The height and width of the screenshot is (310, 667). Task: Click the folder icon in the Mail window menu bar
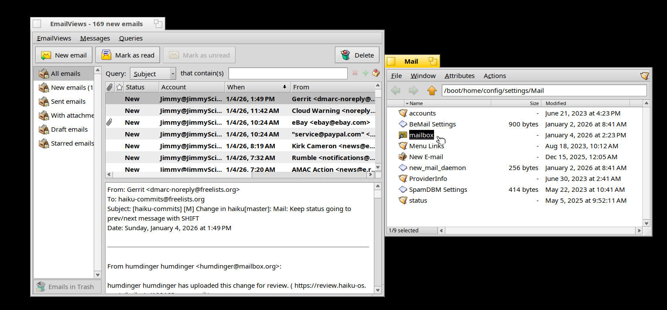click(x=644, y=76)
